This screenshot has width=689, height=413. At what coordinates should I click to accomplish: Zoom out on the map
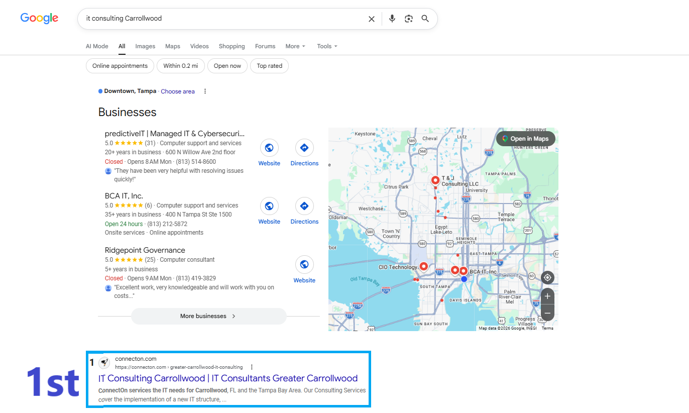click(x=547, y=313)
